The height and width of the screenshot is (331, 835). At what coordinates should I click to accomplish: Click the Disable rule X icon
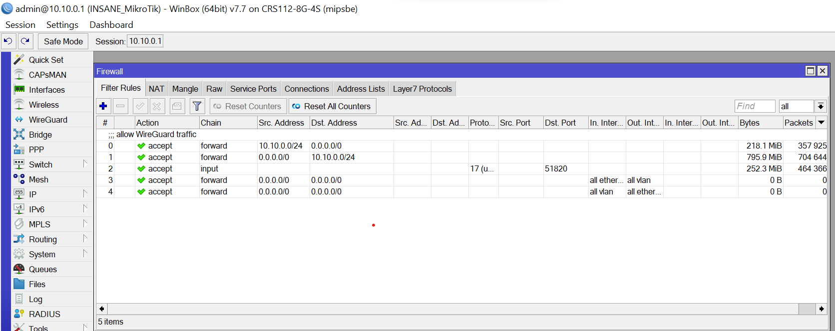click(157, 106)
